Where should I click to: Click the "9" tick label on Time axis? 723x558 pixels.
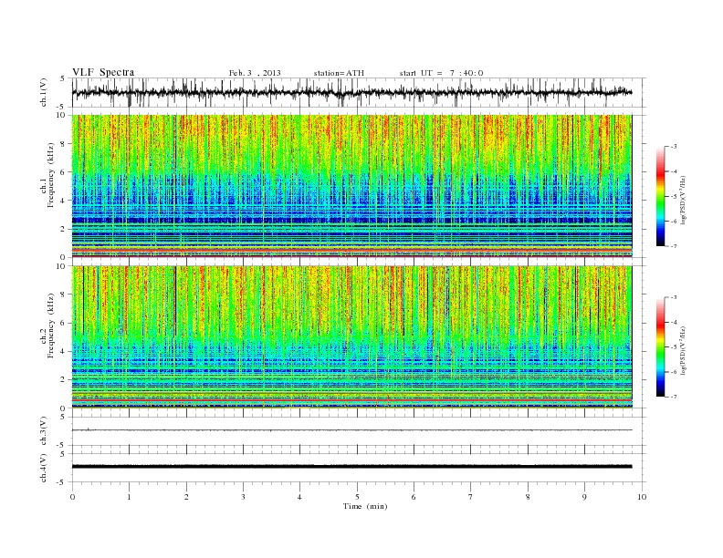(584, 497)
